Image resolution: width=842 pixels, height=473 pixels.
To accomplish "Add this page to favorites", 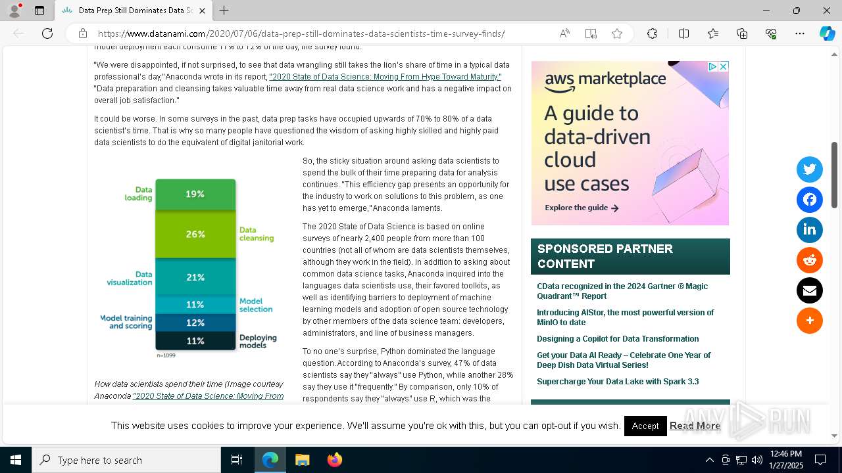I will pos(617,34).
